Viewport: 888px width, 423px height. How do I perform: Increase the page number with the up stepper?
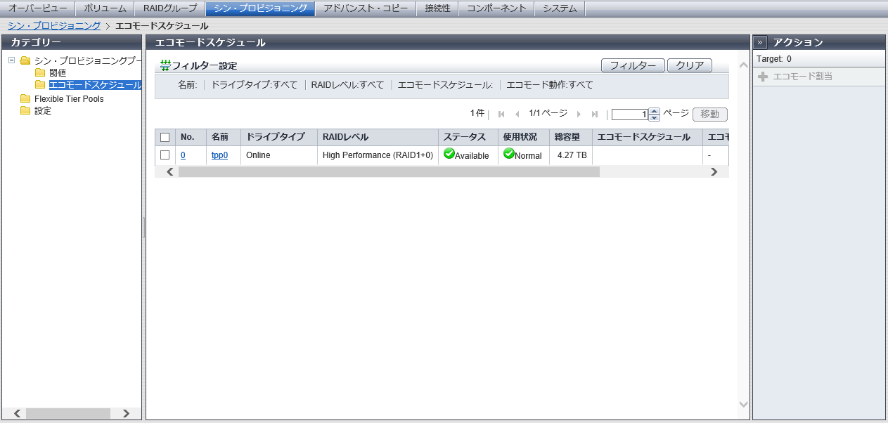click(x=654, y=111)
